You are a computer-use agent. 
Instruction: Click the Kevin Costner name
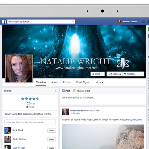[x=19, y=139]
